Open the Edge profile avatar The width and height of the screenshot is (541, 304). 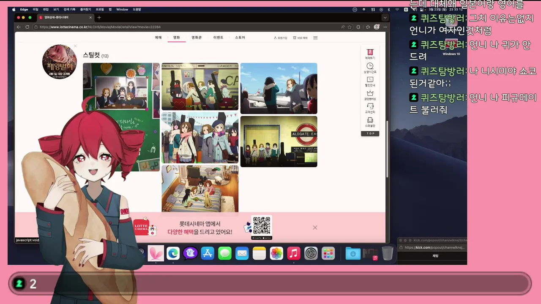tap(377, 27)
